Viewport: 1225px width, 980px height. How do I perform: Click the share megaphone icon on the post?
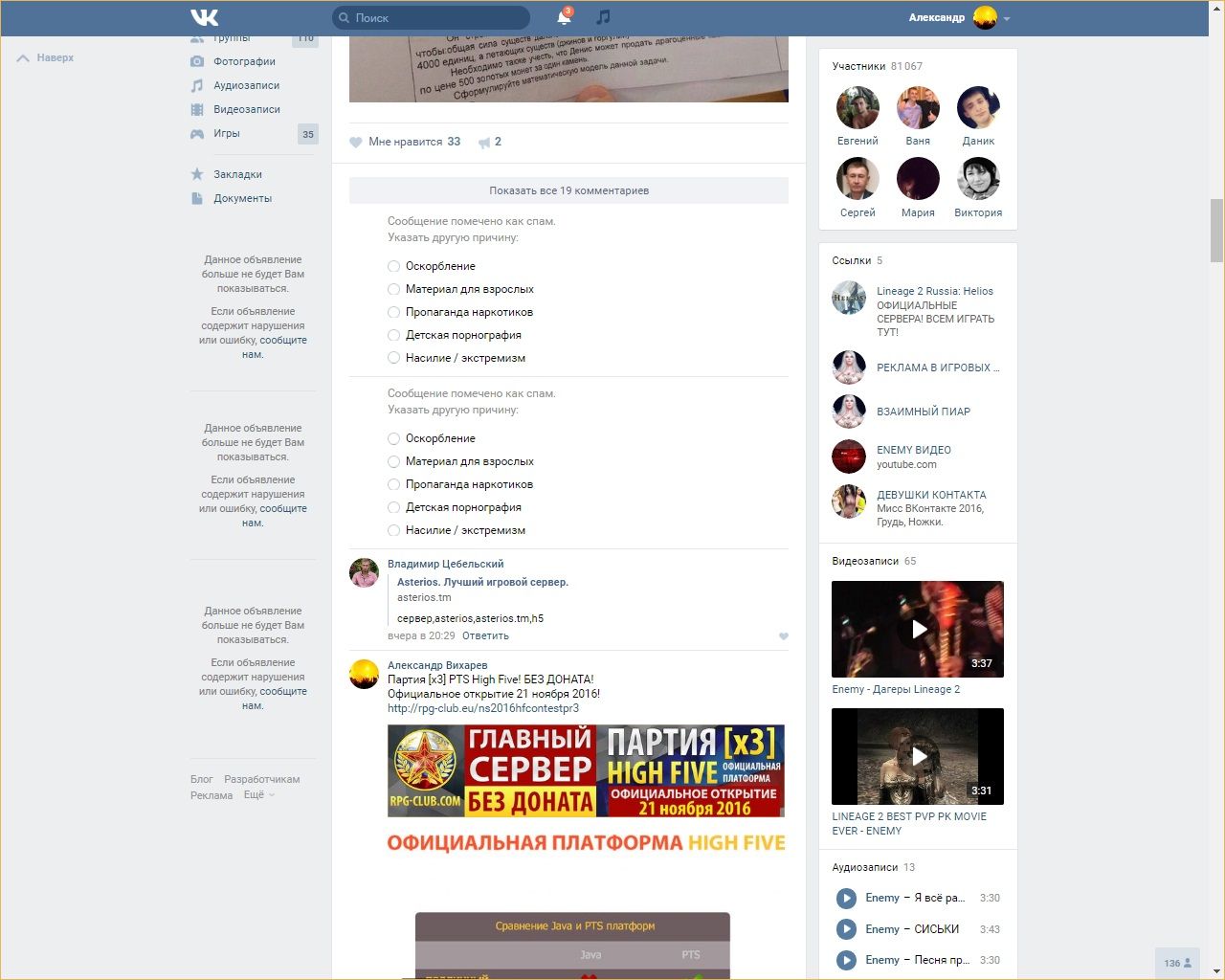pyautogui.click(x=484, y=143)
